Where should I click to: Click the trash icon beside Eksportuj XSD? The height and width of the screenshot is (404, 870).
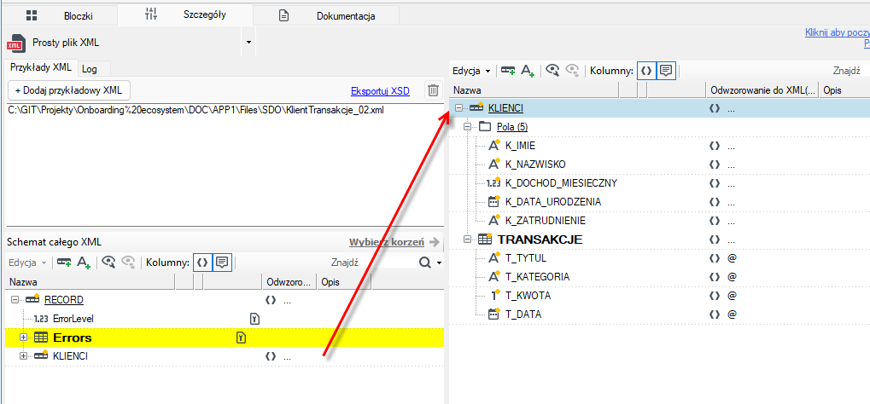434,90
